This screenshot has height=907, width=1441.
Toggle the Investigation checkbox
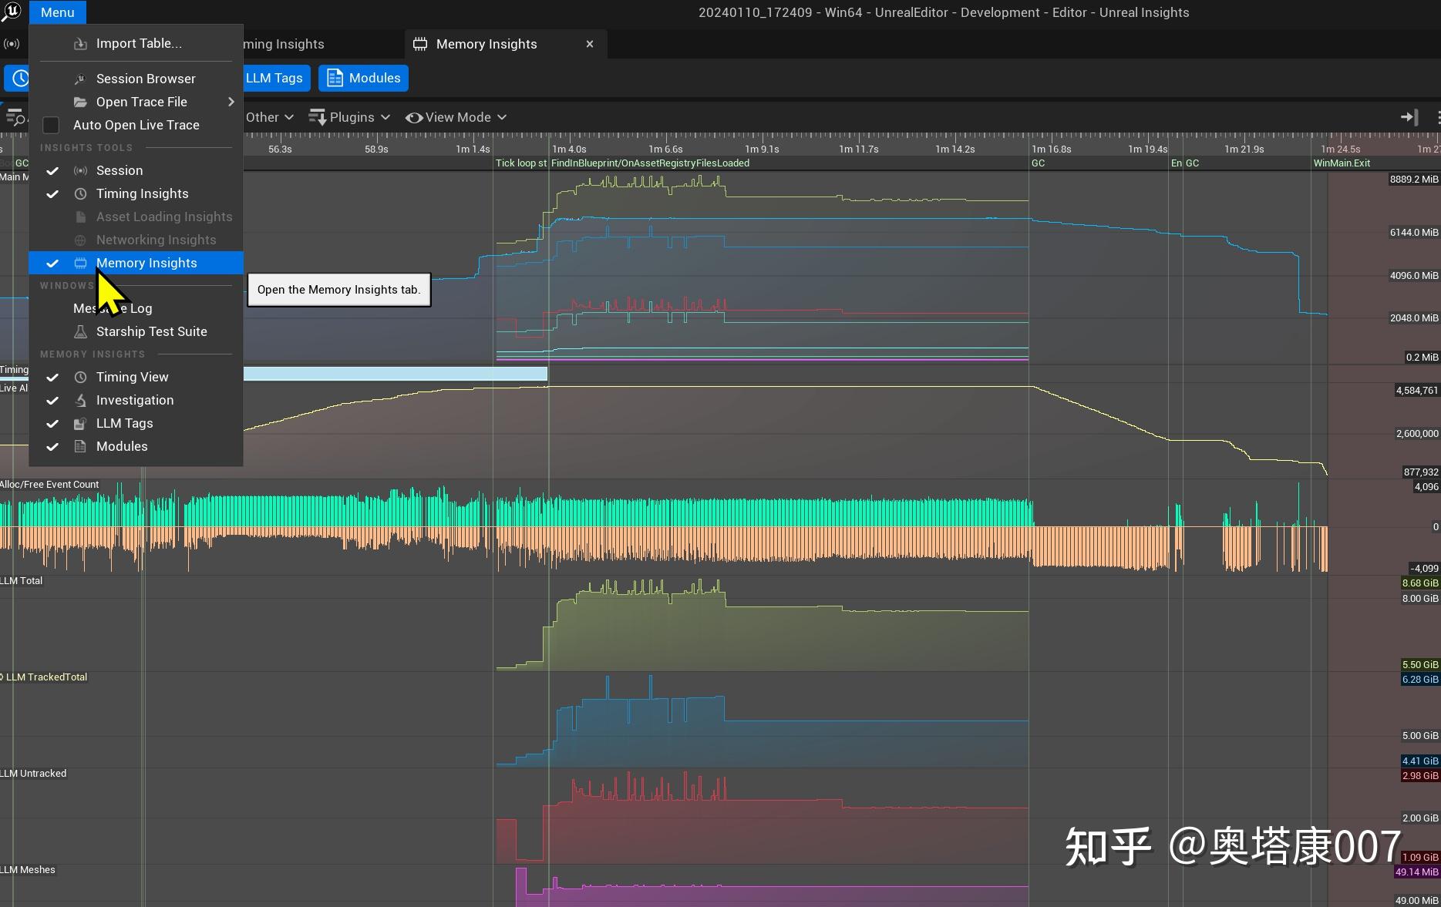(52, 400)
